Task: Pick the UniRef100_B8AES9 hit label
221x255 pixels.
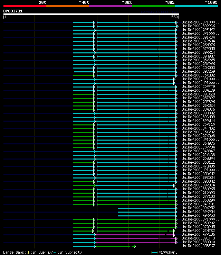Action: click(198, 90)
